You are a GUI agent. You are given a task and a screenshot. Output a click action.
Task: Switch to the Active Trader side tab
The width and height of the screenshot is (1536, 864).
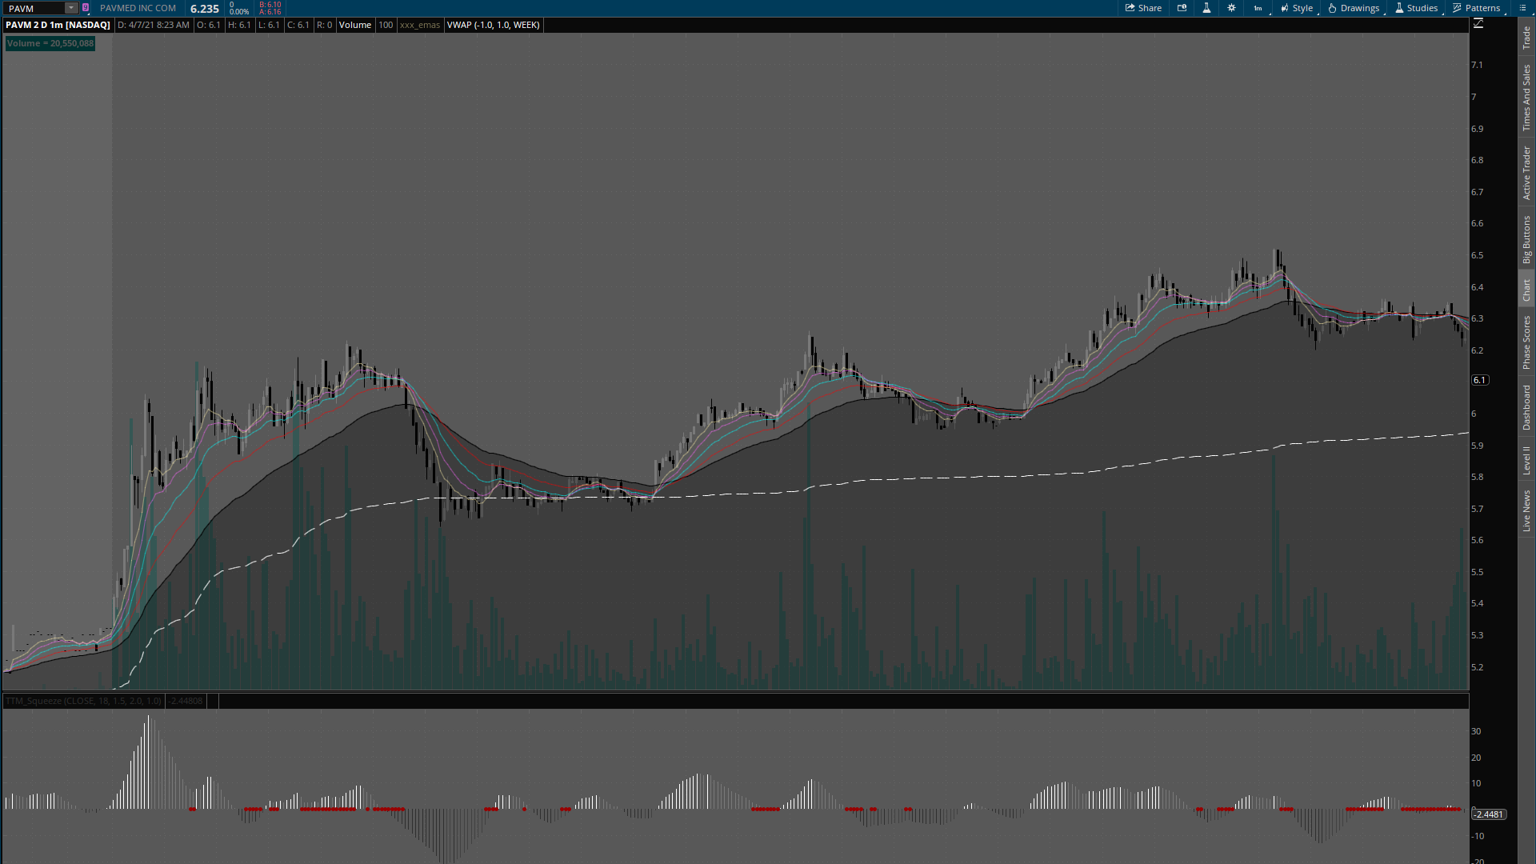click(x=1526, y=173)
